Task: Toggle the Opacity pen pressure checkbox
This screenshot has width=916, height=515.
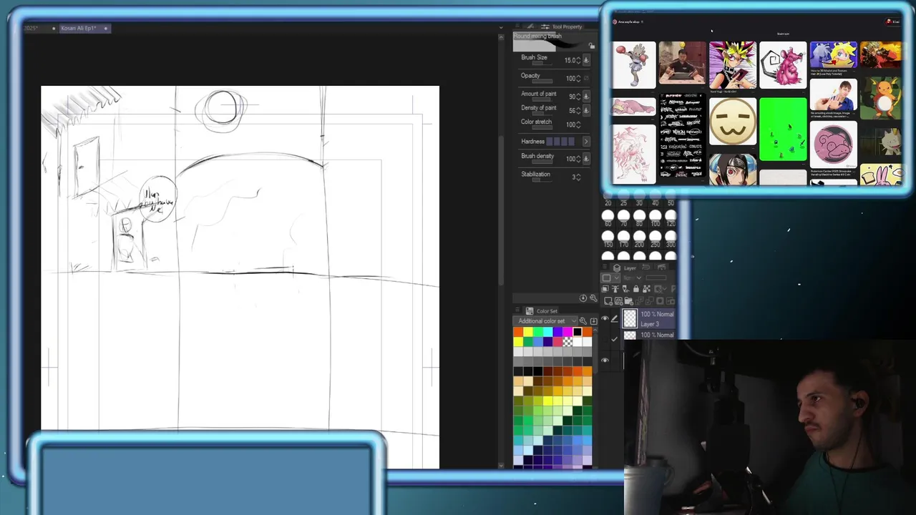Action: (x=586, y=78)
